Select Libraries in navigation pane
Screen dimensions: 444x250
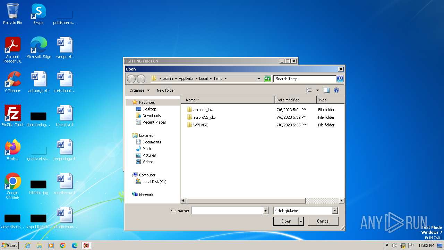(x=146, y=135)
